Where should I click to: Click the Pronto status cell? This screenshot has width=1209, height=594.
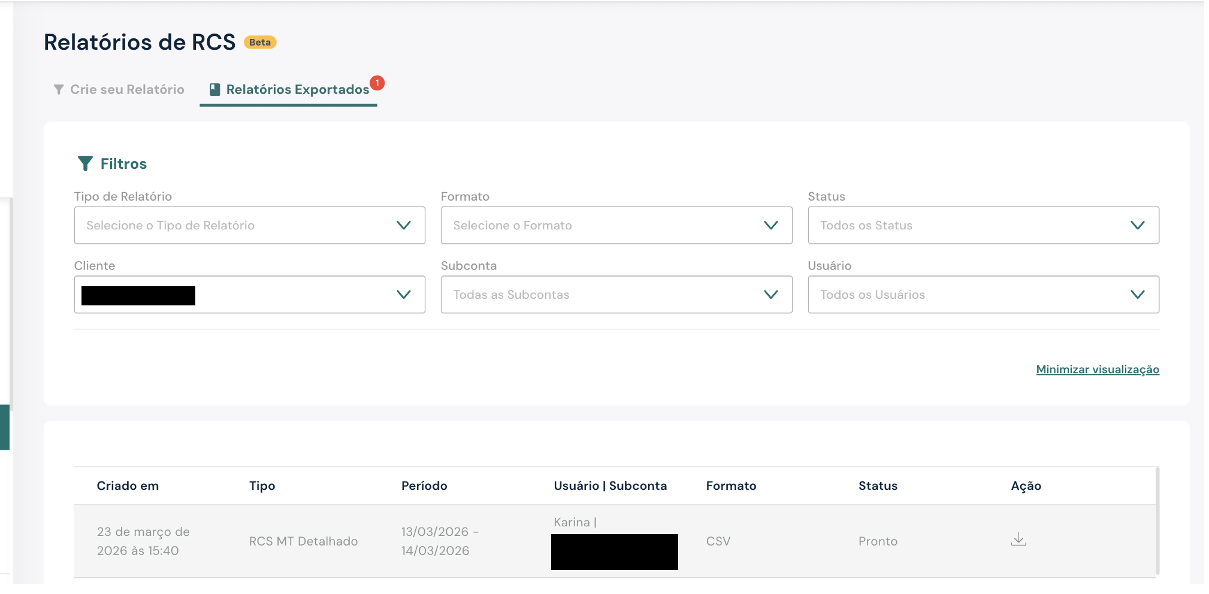[878, 541]
